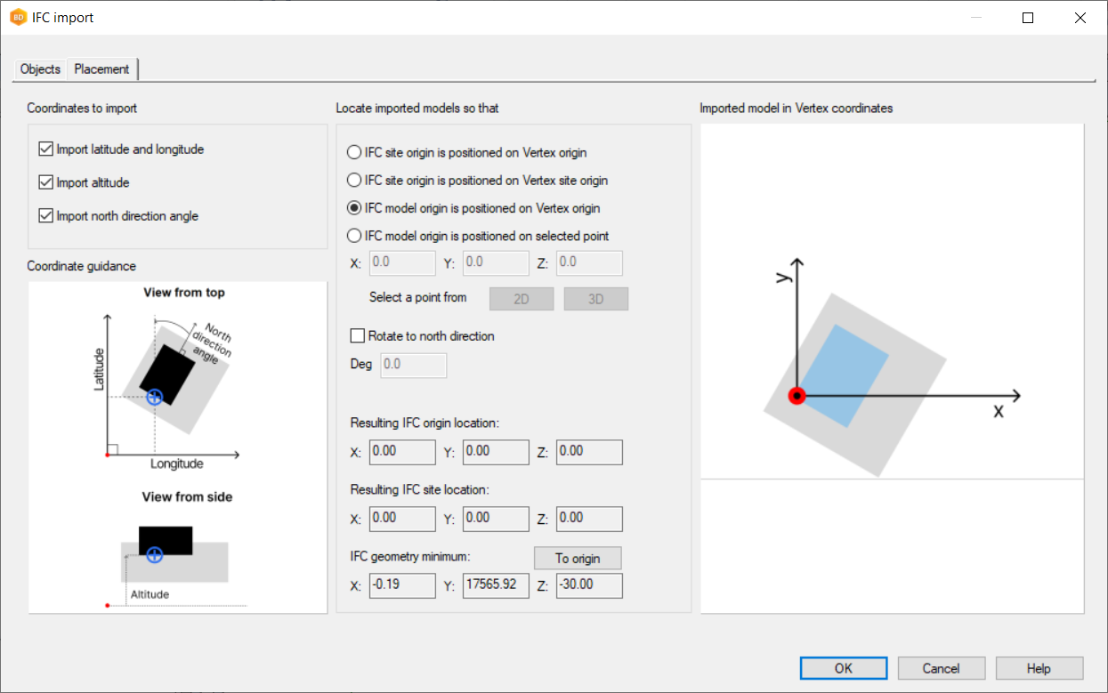Screen dimensions: 1108x693
Task: Click the Cancel button
Action: tap(941, 668)
